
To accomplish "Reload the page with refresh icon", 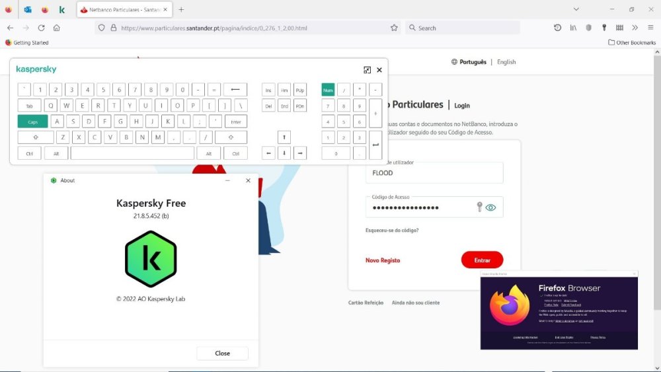I will 41,28.
